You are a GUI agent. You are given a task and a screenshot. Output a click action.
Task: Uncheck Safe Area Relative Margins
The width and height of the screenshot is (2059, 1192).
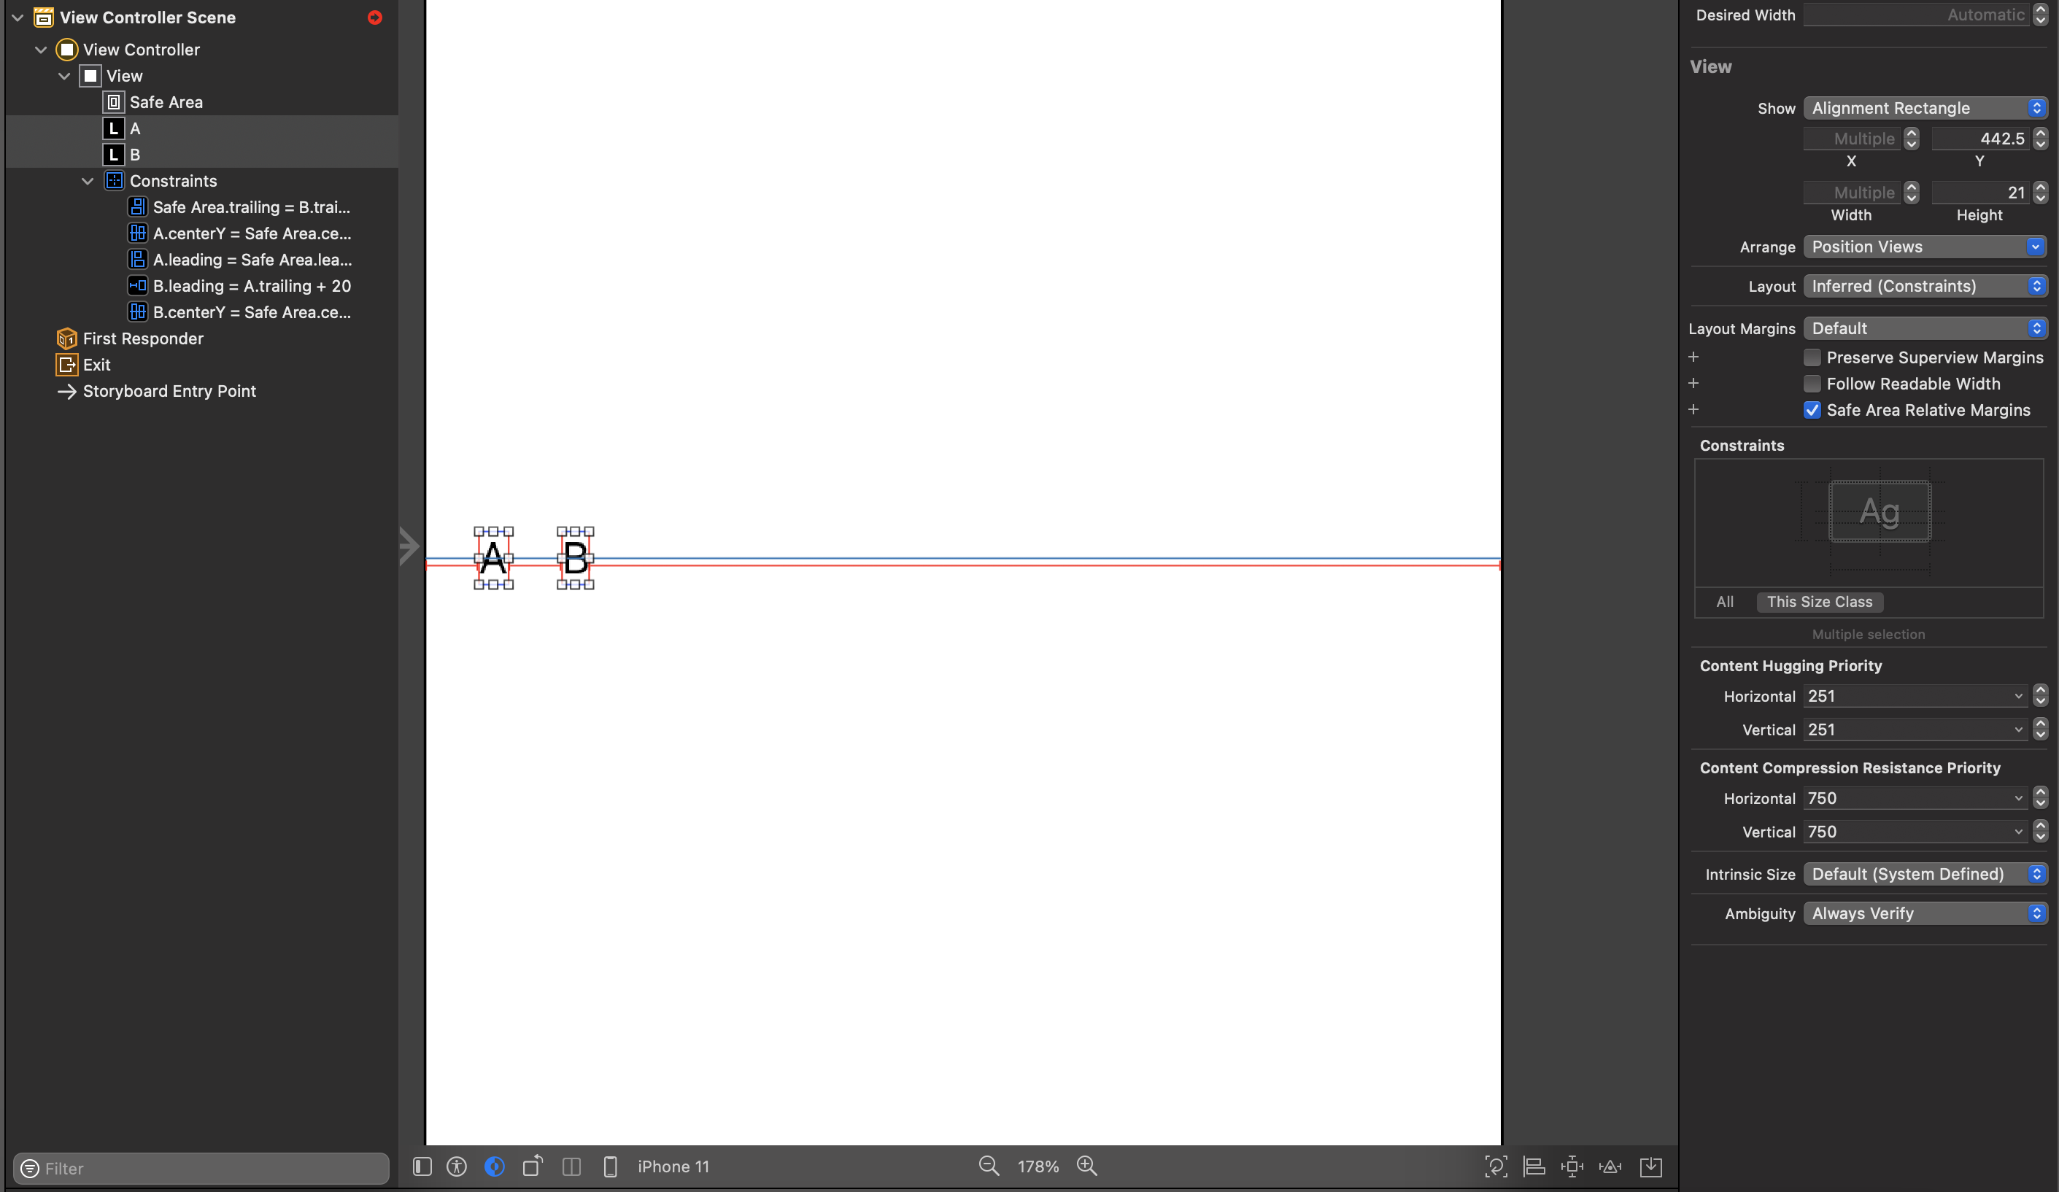(1812, 410)
